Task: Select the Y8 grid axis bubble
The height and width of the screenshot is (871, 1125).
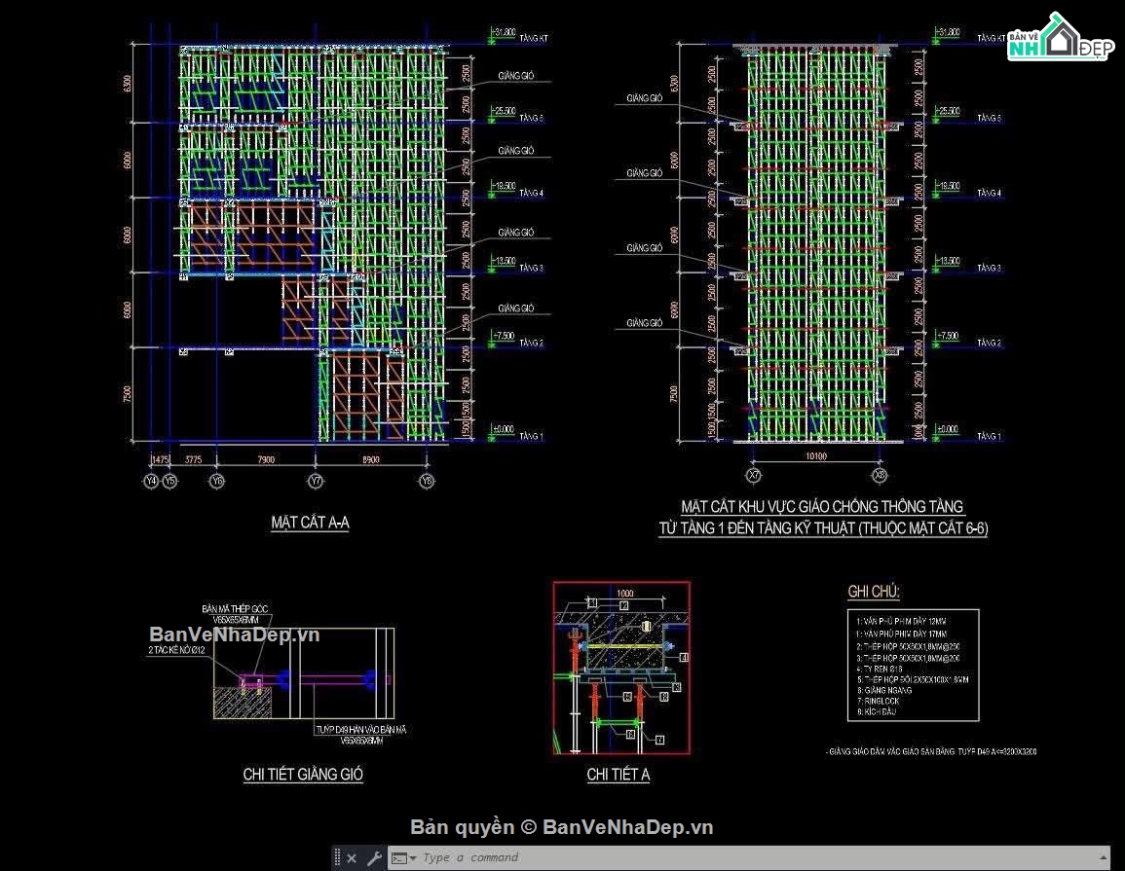Action: 427,481
